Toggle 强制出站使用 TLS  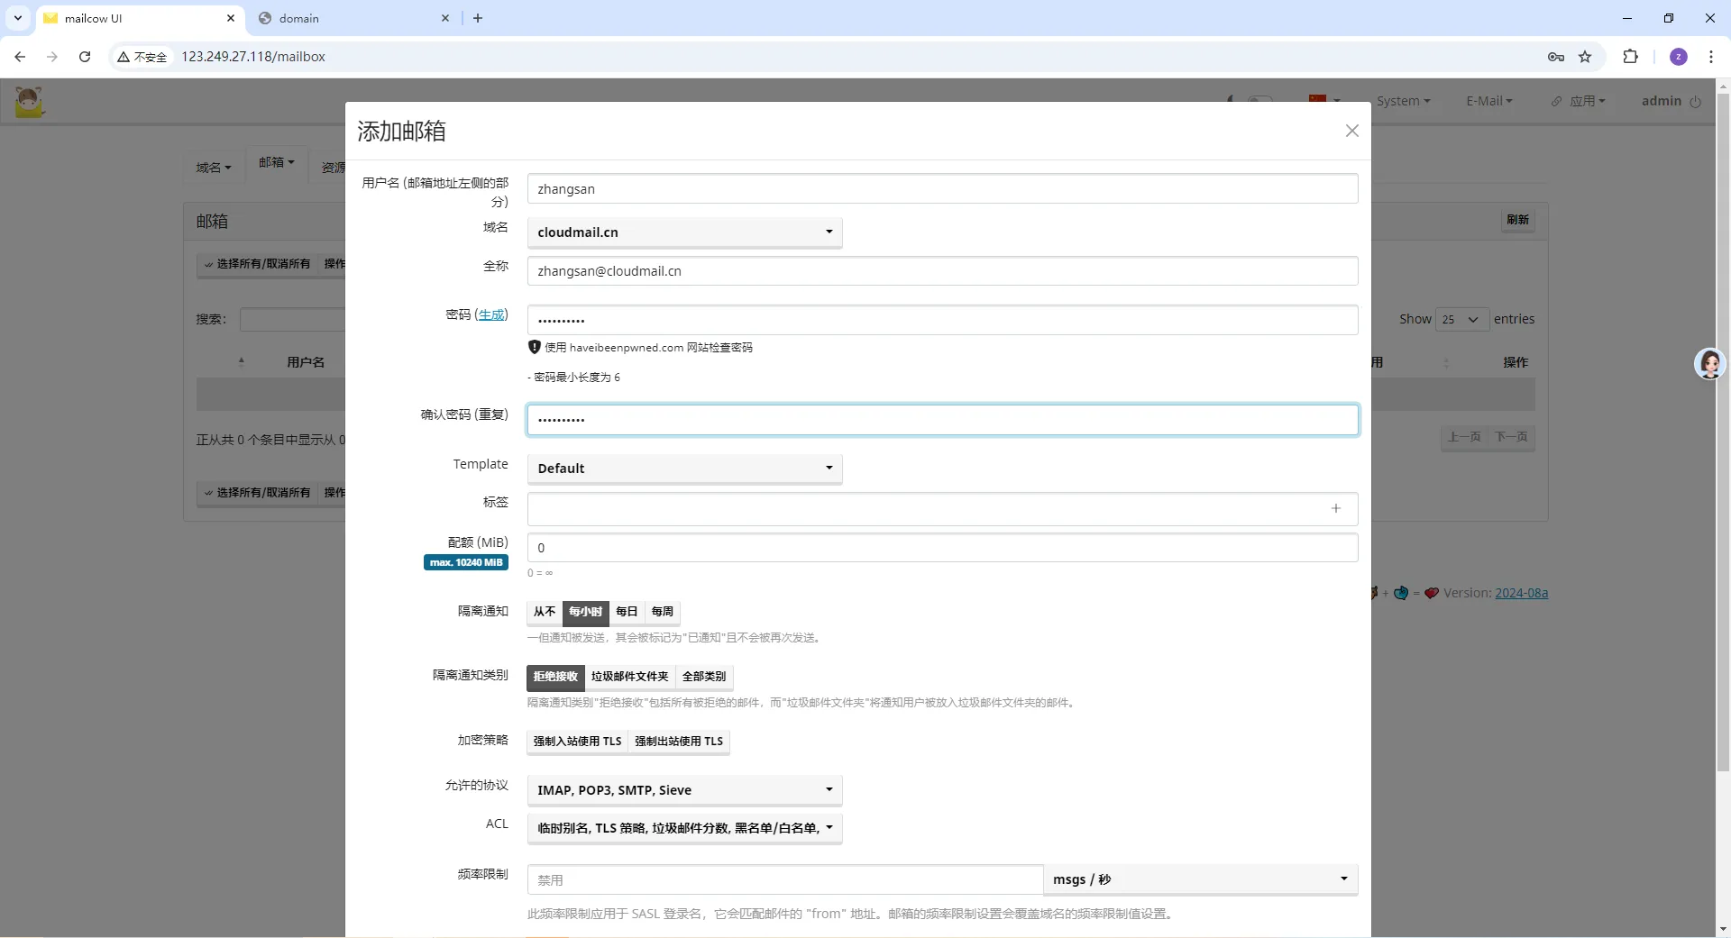(x=679, y=742)
